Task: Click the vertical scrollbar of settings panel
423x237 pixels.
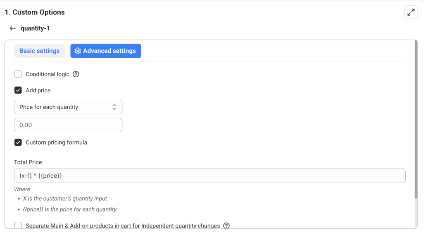Action: [x=416, y=120]
